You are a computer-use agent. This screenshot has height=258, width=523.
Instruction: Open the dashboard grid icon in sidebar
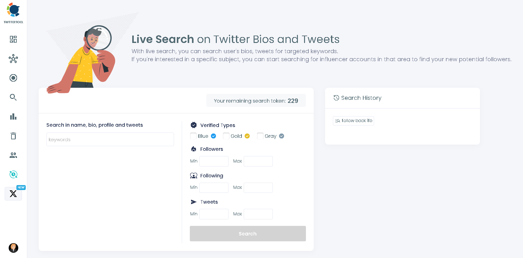tap(13, 39)
